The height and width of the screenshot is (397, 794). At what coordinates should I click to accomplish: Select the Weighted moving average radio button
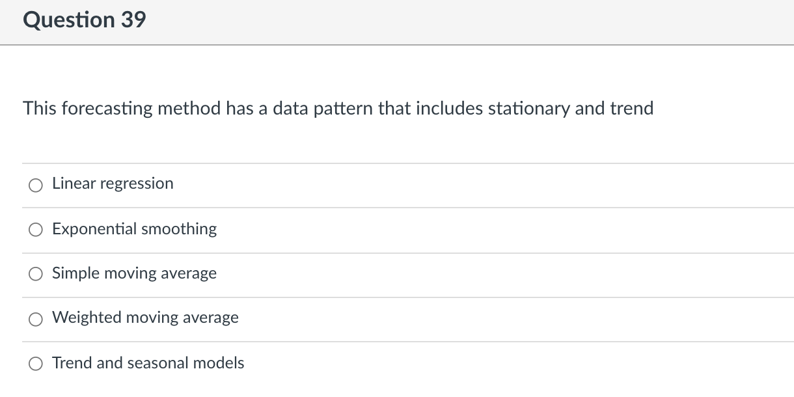tap(36, 319)
